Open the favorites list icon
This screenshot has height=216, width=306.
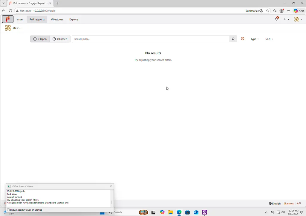275,11
